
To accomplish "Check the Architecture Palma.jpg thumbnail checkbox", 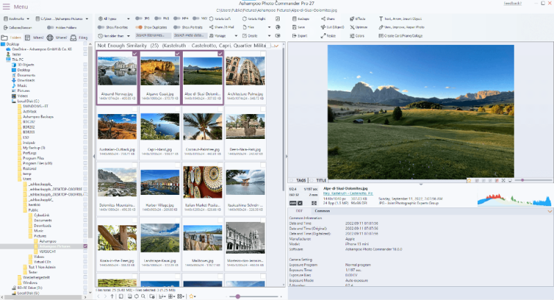I will (x=263, y=54).
